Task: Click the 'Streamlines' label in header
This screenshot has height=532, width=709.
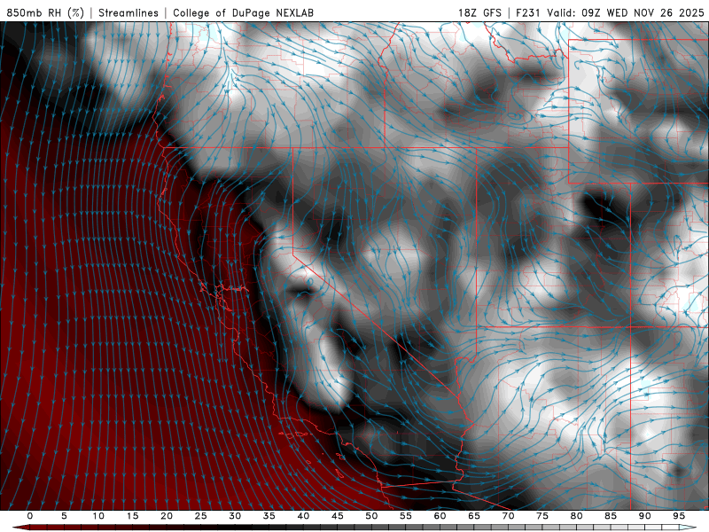Action: point(129,13)
